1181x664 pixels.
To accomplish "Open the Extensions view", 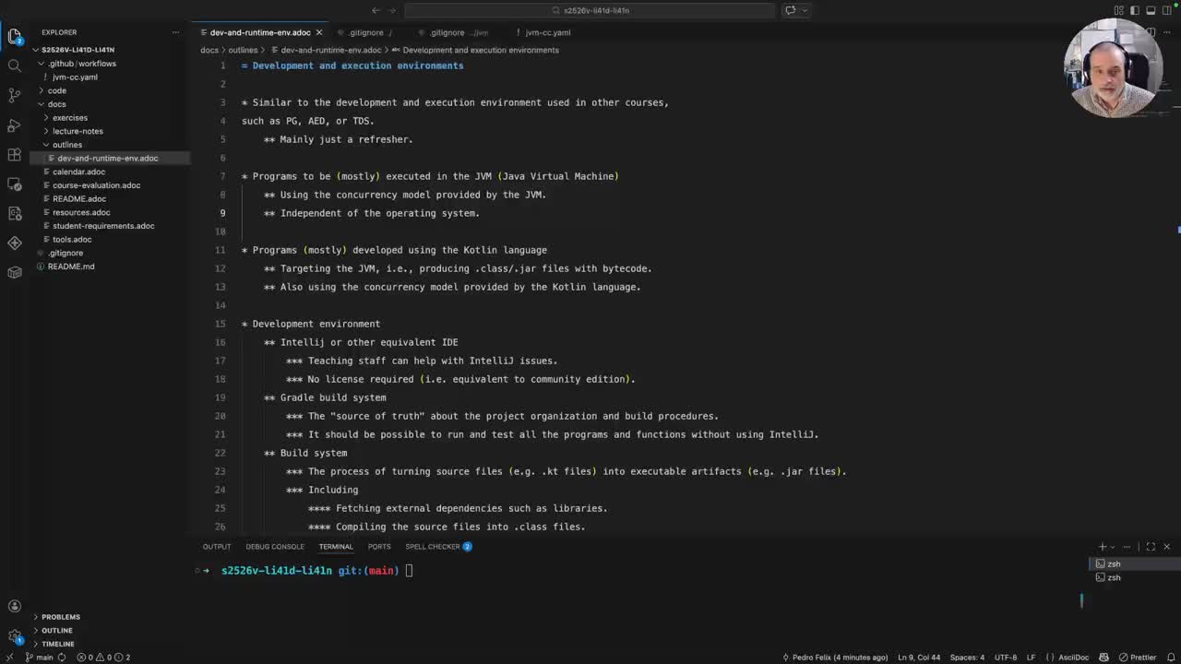I will [x=14, y=154].
